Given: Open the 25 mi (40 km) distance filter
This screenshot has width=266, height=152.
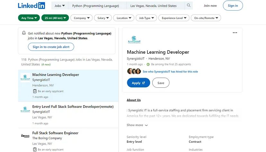Looking at the screenshot, I should 55,18.
